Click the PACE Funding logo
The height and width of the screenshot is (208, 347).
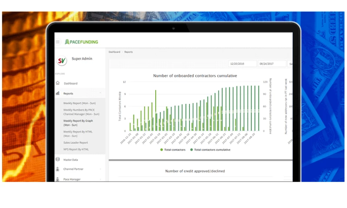tap(82, 42)
